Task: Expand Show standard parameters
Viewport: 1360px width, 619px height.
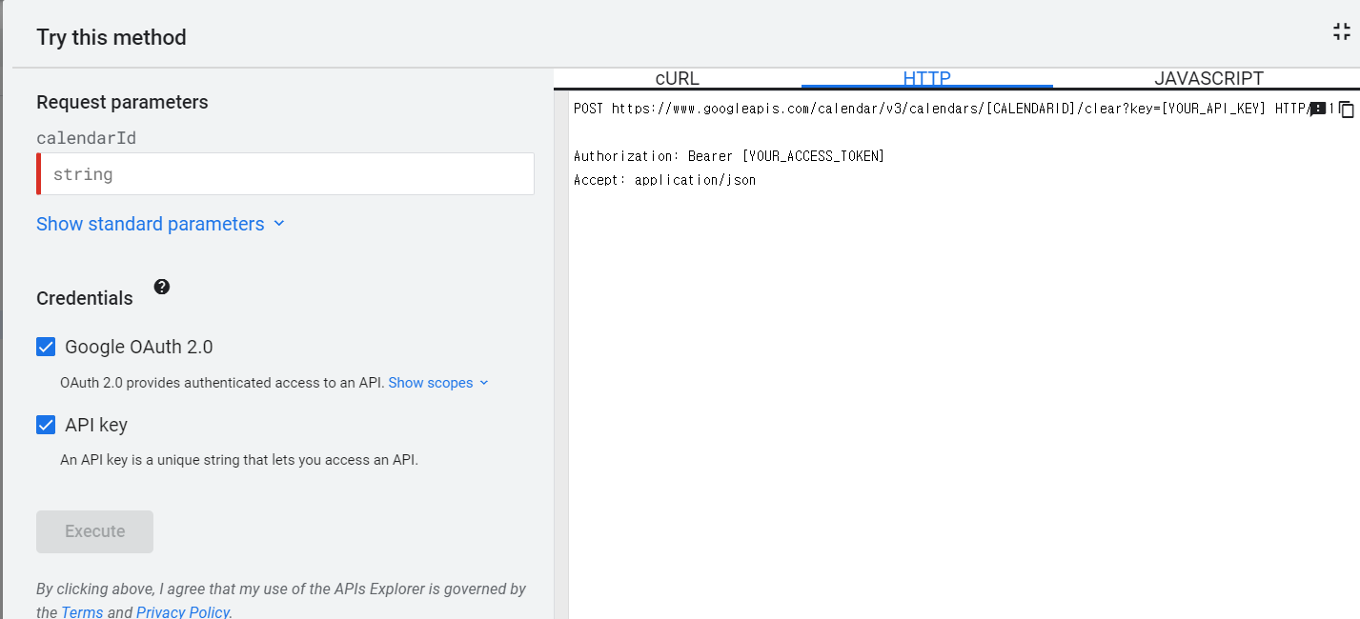Action: pyautogui.click(x=160, y=224)
